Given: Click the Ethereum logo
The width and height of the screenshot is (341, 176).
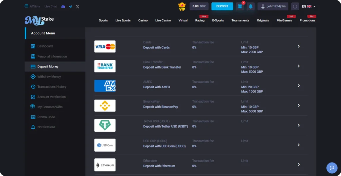Looking at the screenshot, I should [105, 165].
